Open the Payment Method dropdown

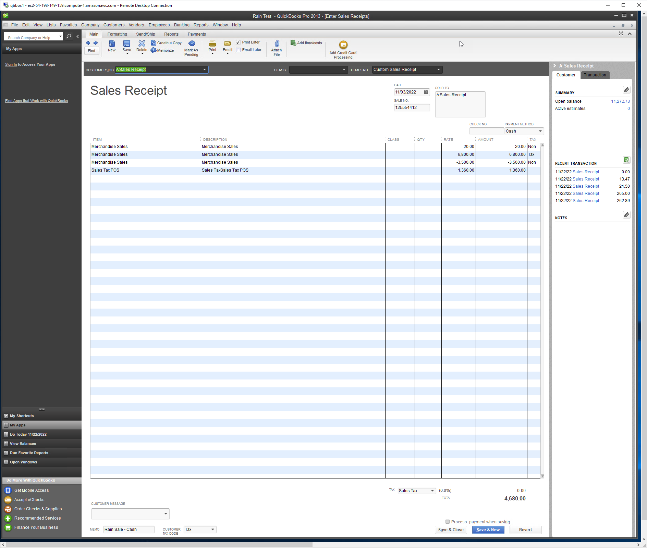(540, 131)
